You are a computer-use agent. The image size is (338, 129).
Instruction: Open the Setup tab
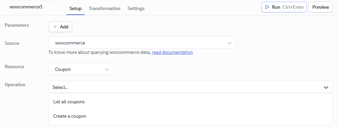(76, 9)
